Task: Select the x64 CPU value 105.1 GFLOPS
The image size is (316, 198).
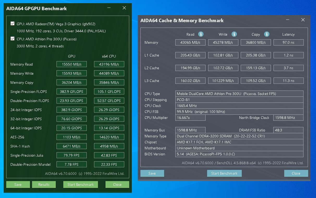Action: point(109,92)
